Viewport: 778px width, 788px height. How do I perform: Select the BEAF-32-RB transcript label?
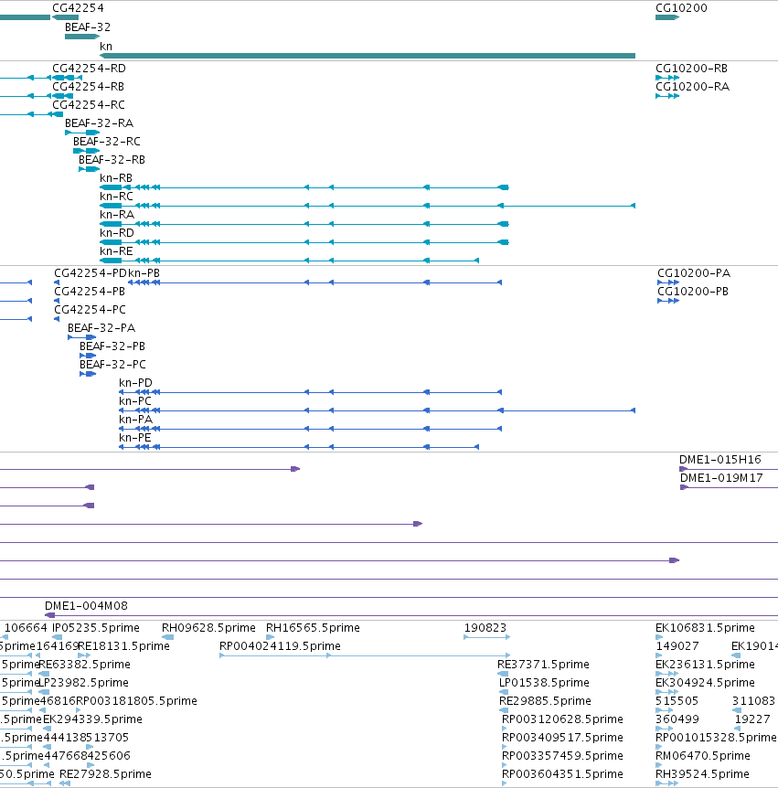tap(112, 159)
